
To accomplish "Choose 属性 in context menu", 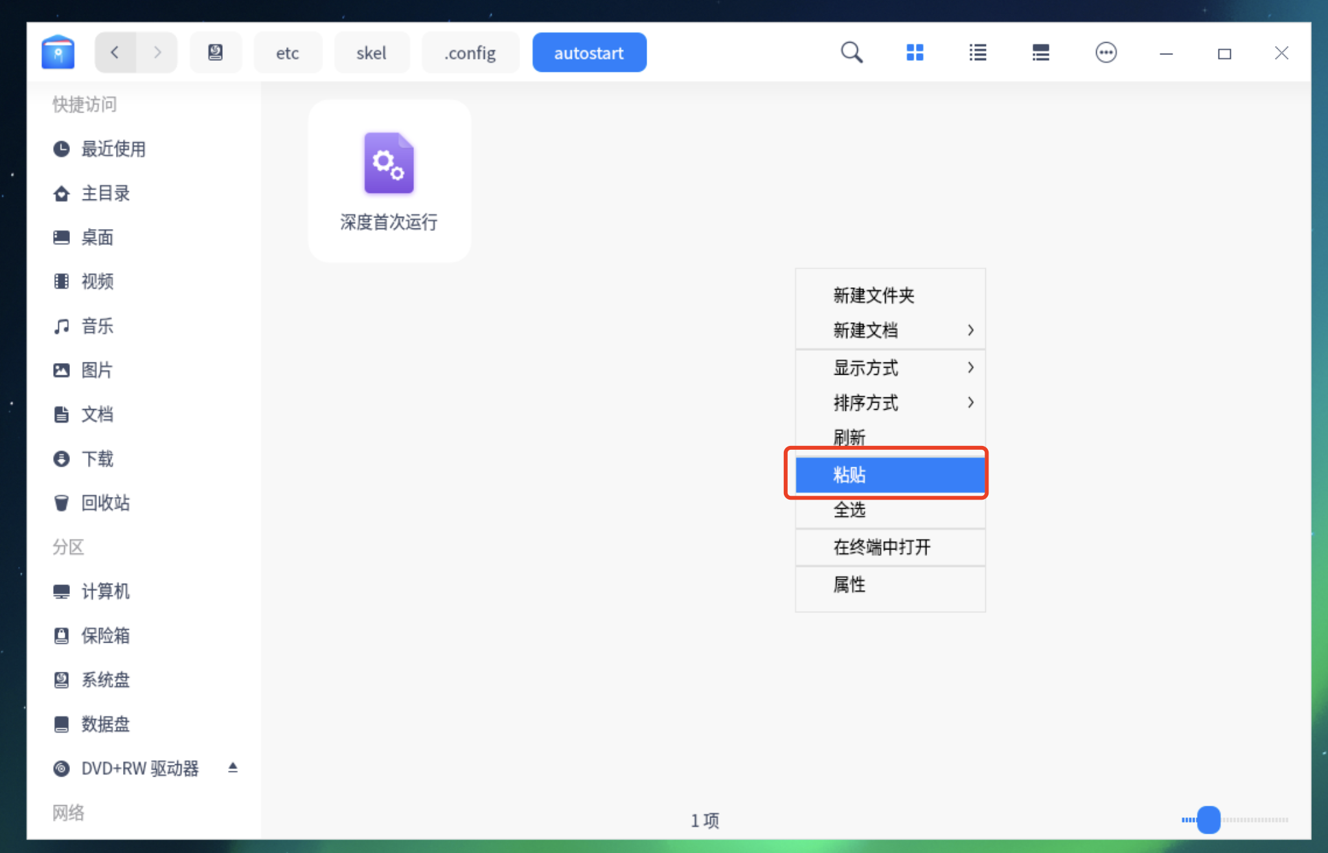I will 890,584.
